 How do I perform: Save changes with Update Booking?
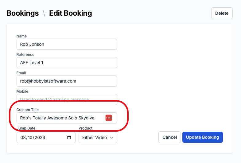click(x=203, y=137)
